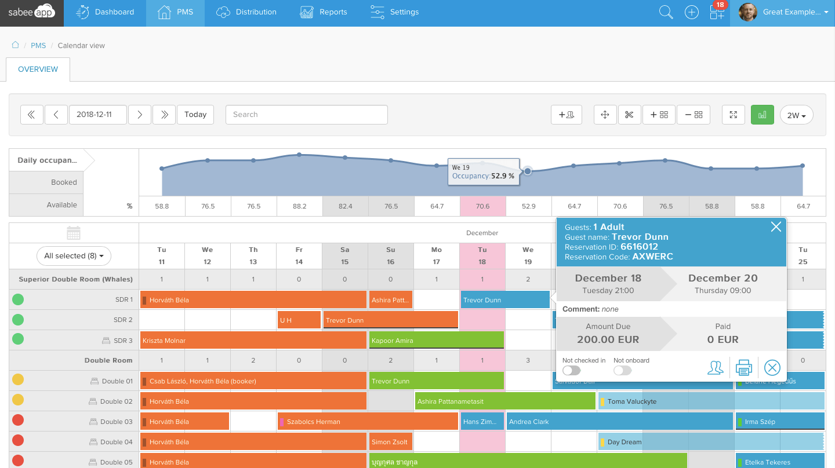Click the magnifier search icon in top bar
This screenshot has width=835, height=468.
click(x=666, y=12)
